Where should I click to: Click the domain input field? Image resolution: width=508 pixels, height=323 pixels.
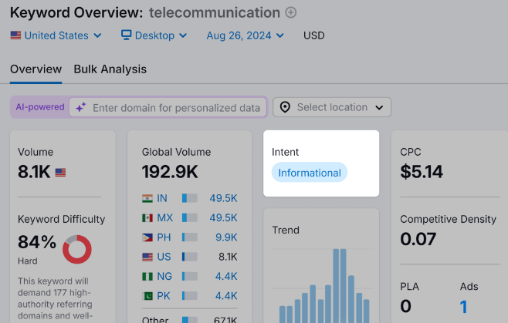176,108
